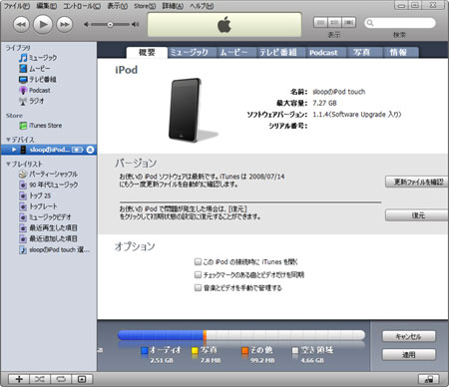Collapse the プレイリスト section triangle
Screen dimensions: 449x387
pos(8,164)
